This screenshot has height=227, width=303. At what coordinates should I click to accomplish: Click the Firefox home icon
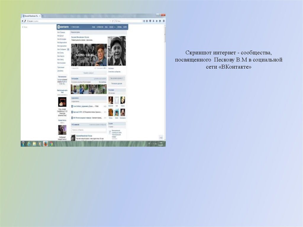point(157,21)
